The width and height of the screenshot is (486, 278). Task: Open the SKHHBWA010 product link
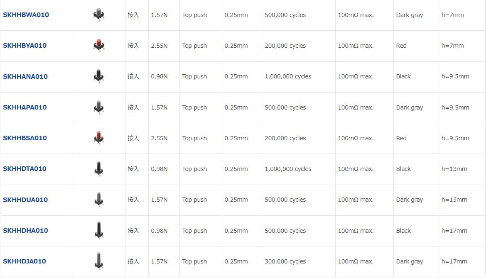click(x=26, y=15)
